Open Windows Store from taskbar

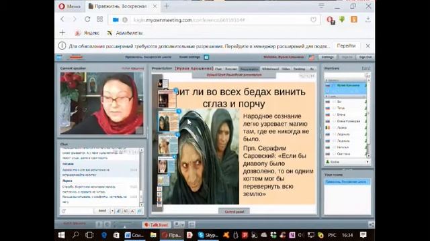[x=116, y=235]
